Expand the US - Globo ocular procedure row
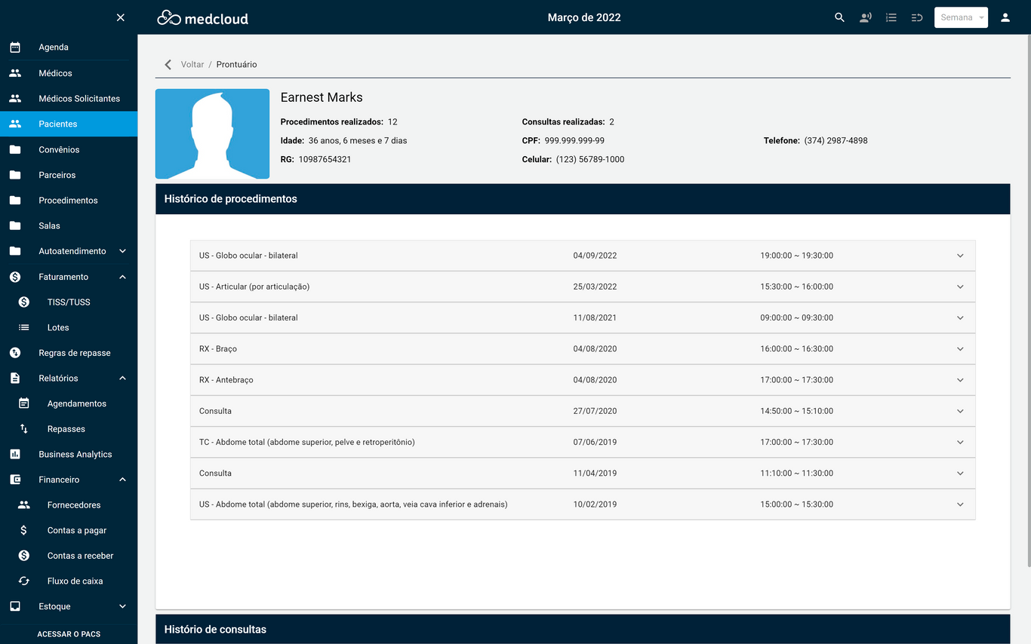1031x644 pixels. coord(960,255)
